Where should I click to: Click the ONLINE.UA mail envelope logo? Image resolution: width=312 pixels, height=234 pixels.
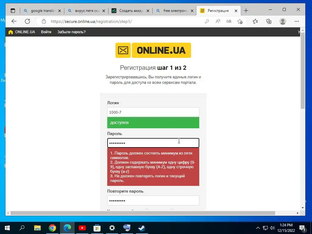(123, 50)
